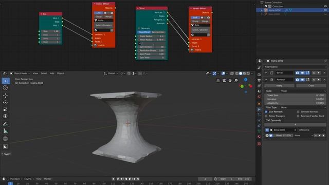Select the Measure tool
Screen dimensions: 329x185
[x=6, y=131]
